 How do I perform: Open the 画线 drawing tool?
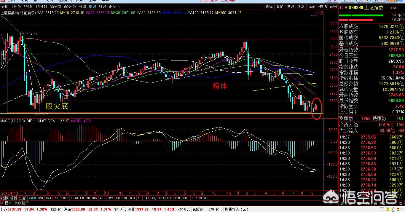tap(290, 7)
